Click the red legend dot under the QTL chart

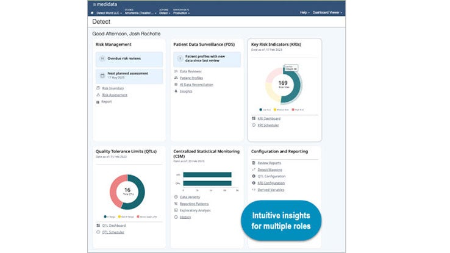pos(138,216)
